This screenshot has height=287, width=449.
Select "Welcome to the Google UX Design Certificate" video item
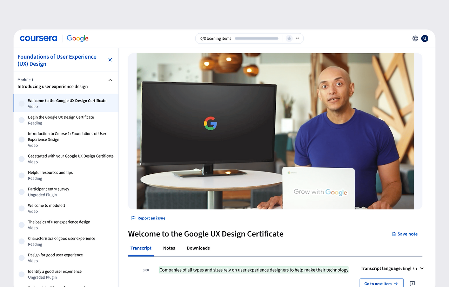pos(66,103)
